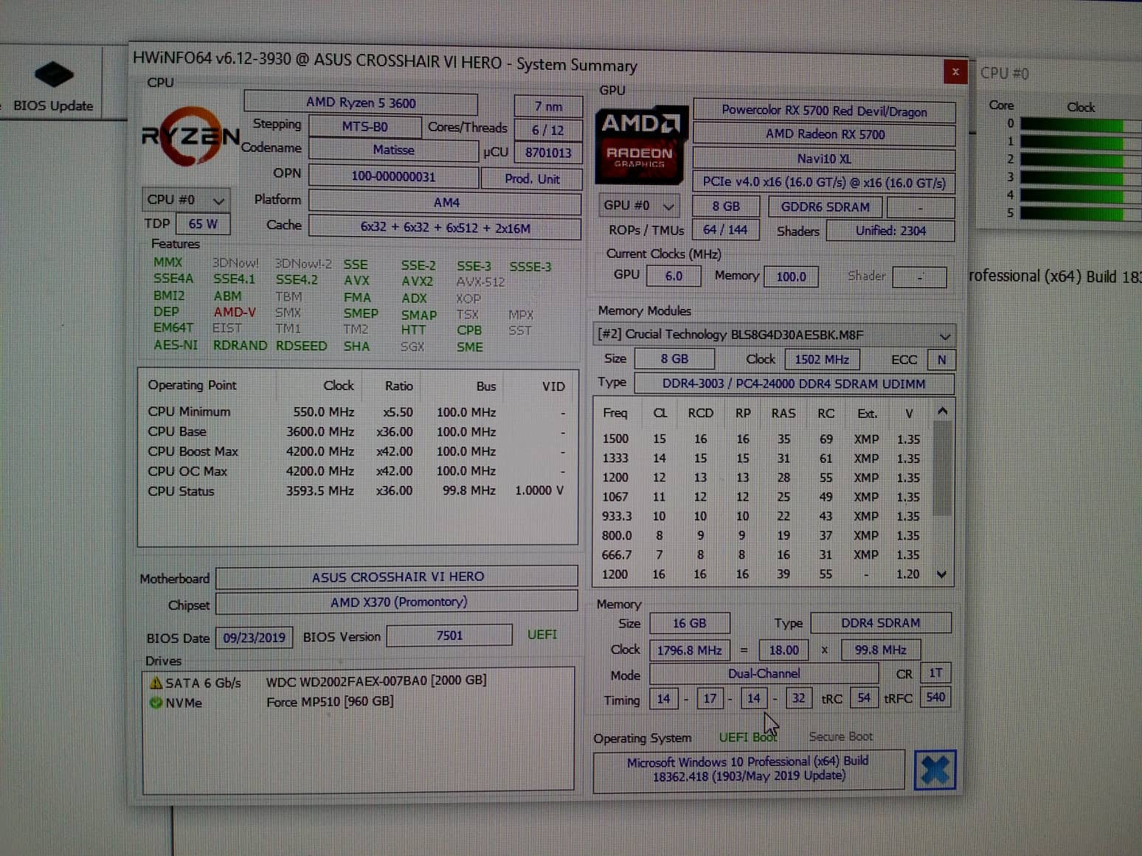Open the GPU #0 selector dropdown
The image size is (1142, 856).
point(639,206)
